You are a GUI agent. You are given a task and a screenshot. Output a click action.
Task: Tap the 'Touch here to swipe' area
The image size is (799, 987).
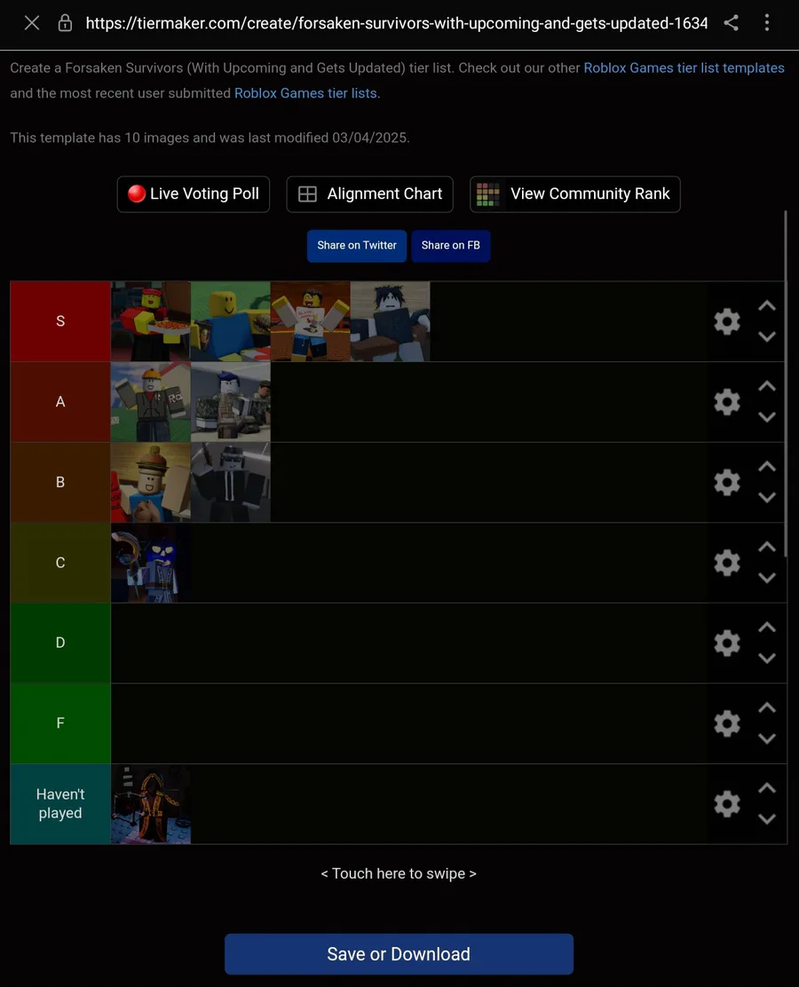[399, 873]
